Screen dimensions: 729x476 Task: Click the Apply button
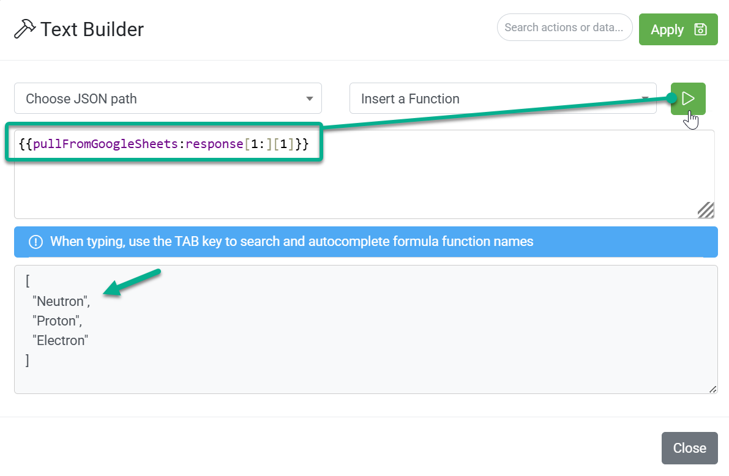(x=678, y=29)
